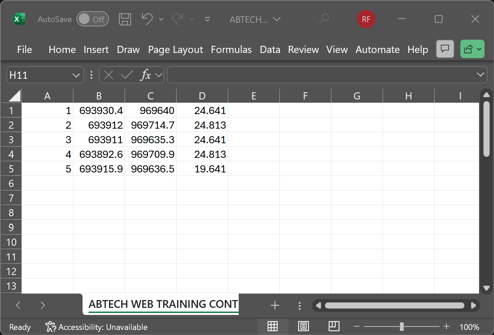Screen dimensions: 494x335
Task: Click Accessibility: Unavailable in status bar
Action: tap(97, 327)
